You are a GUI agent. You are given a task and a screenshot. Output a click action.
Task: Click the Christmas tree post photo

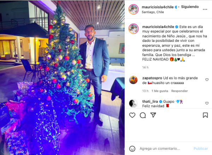62,77
